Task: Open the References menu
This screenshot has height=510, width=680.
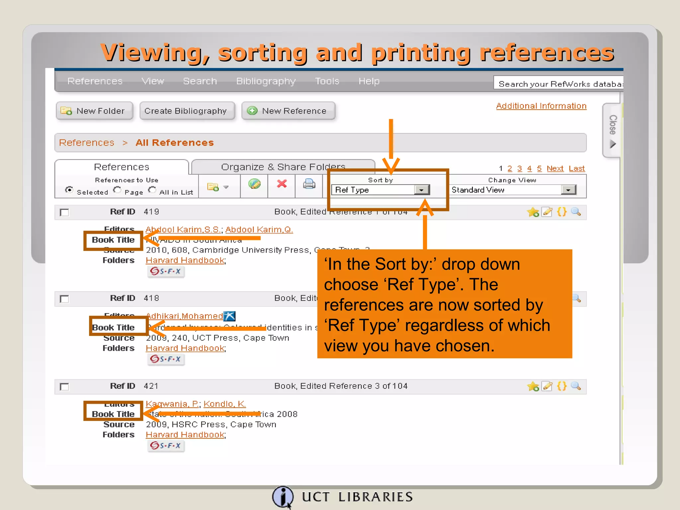Action: pyautogui.click(x=95, y=81)
